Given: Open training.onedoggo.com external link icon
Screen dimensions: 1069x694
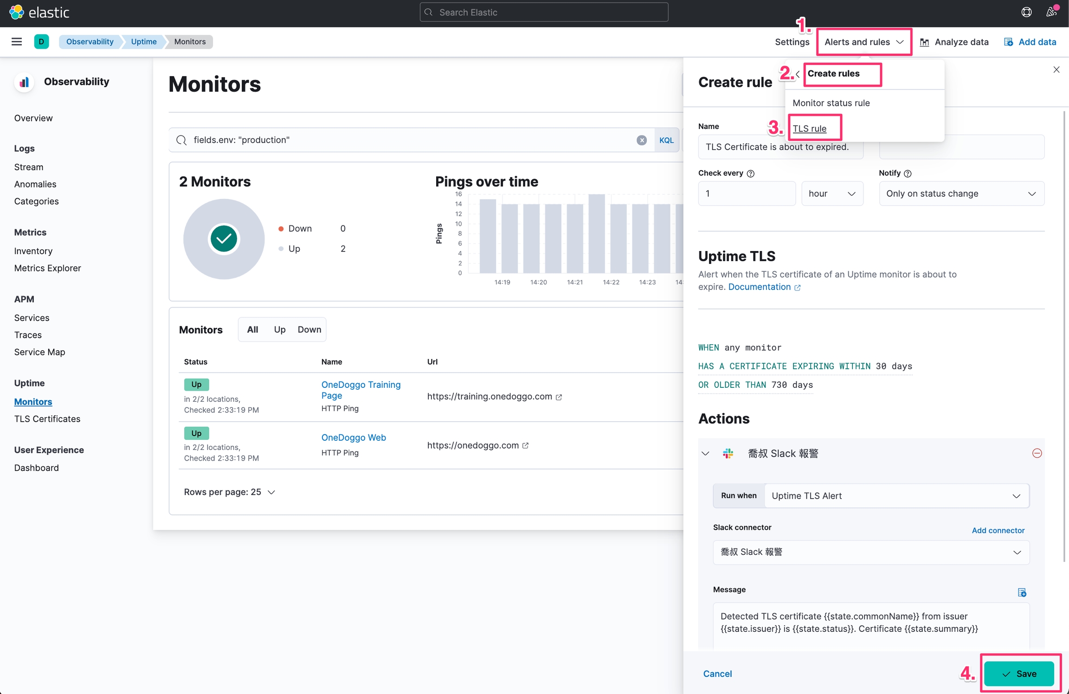Looking at the screenshot, I should (559, 397).
